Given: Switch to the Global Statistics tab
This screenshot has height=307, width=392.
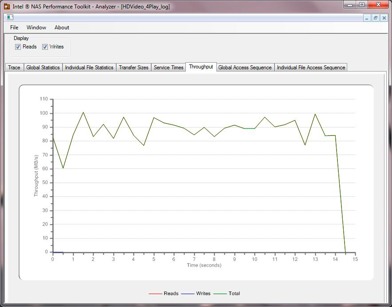Looking at the screenshot, I should [43, 68].
